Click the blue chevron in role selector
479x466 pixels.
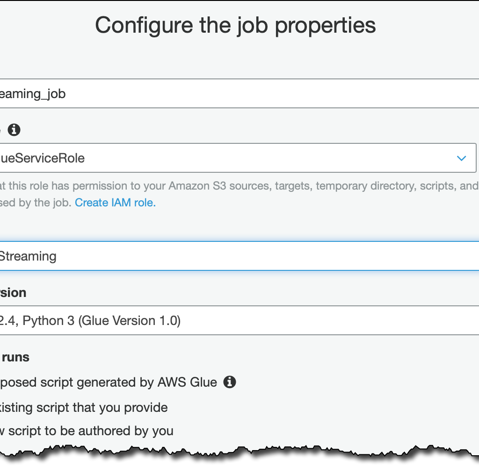461,158
